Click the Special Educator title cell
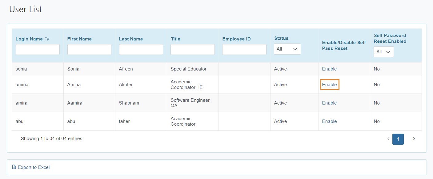The width and height of the screenshot is (433, 179). pyautogui.click(x=189, y=69)
